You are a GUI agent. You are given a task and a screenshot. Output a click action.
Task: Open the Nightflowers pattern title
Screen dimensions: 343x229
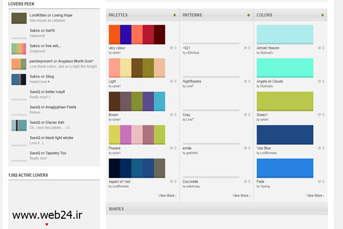[192, 81]
